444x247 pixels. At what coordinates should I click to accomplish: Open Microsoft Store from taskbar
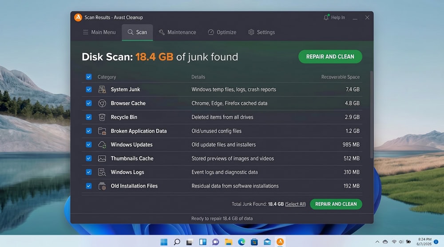[x=254, y=242]
